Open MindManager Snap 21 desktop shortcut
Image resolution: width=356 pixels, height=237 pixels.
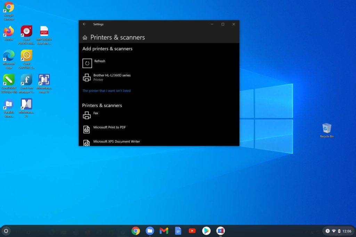[x=44, y=84]
